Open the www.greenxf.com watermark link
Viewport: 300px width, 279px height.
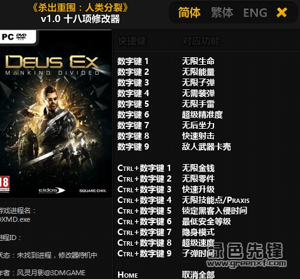pos(247,263)
